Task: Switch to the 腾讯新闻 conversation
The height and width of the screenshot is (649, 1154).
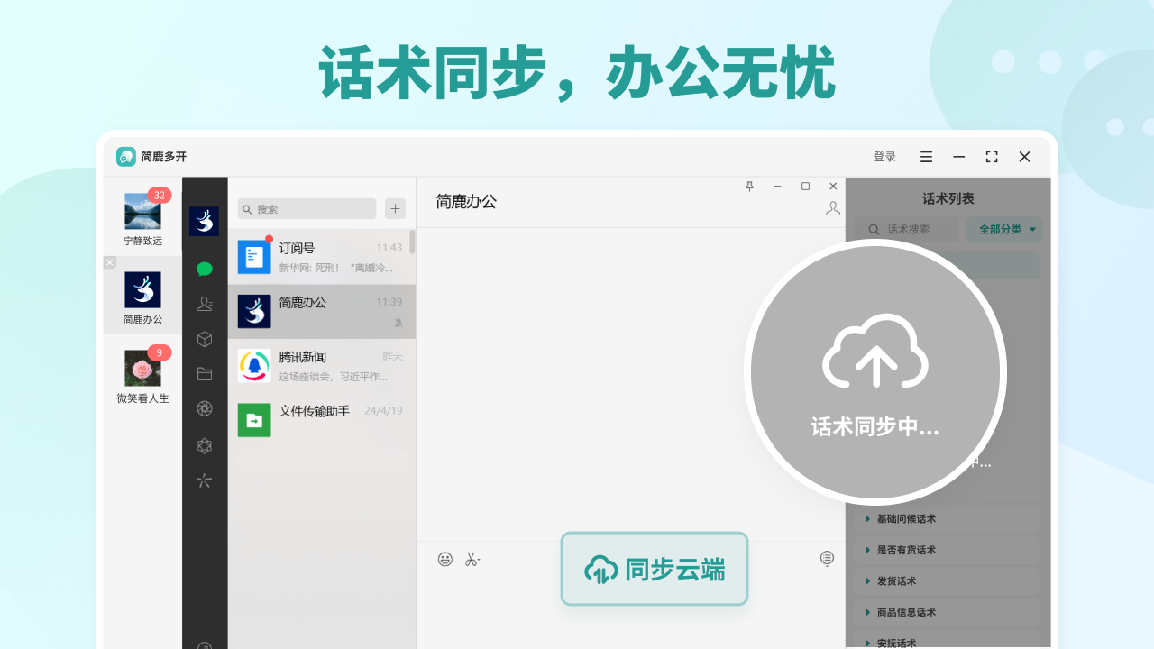Action: (x=322, y=365)
